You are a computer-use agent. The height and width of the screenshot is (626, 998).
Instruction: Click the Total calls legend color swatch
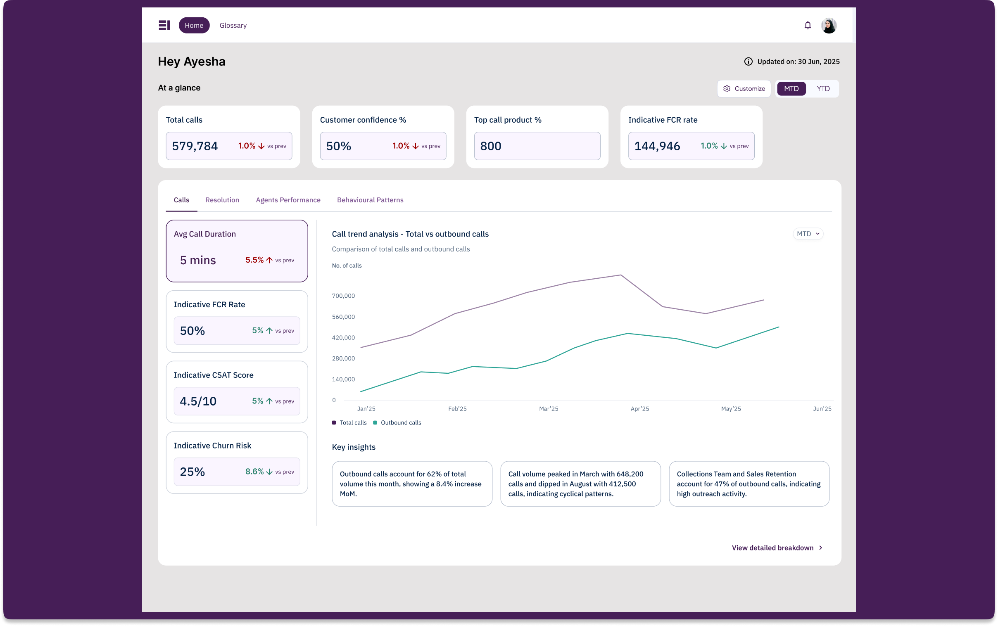(x=334, y=422)
